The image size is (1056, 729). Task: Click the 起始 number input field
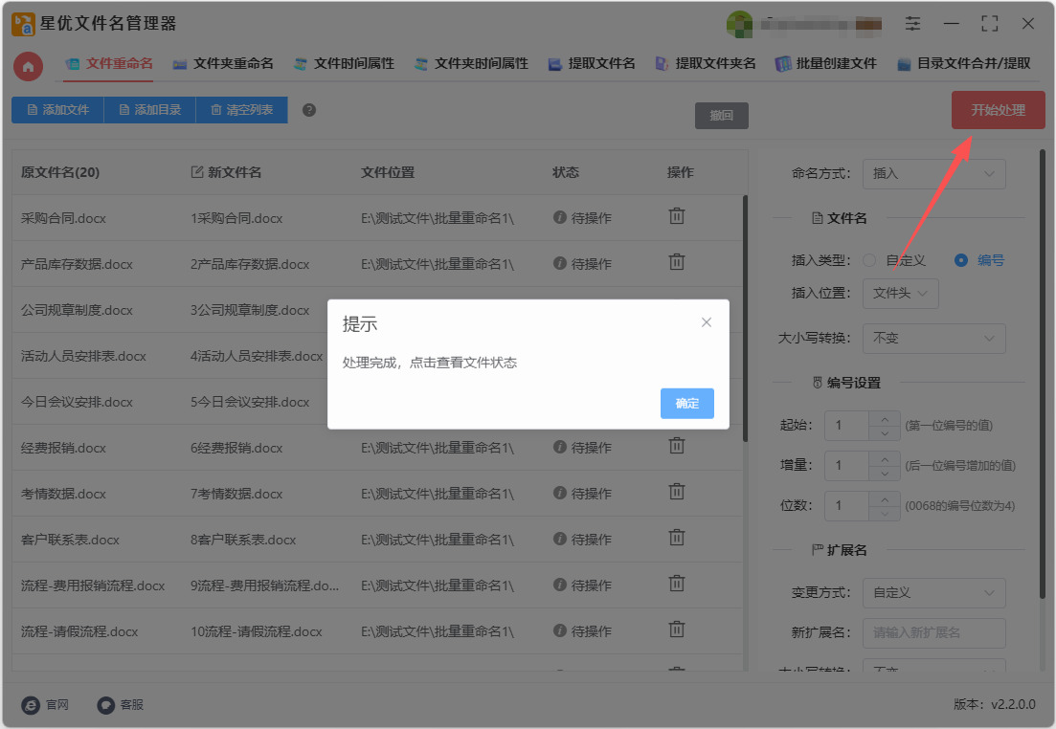pos(846,426)
